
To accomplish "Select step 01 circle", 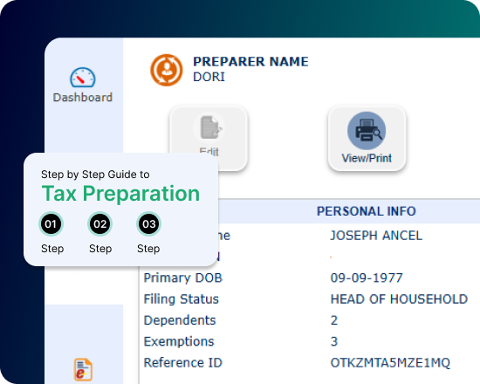I will coord(51,223).
